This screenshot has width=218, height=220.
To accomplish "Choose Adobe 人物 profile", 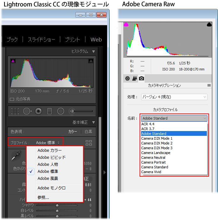I will pyautogui.click(x=48, y=165).
